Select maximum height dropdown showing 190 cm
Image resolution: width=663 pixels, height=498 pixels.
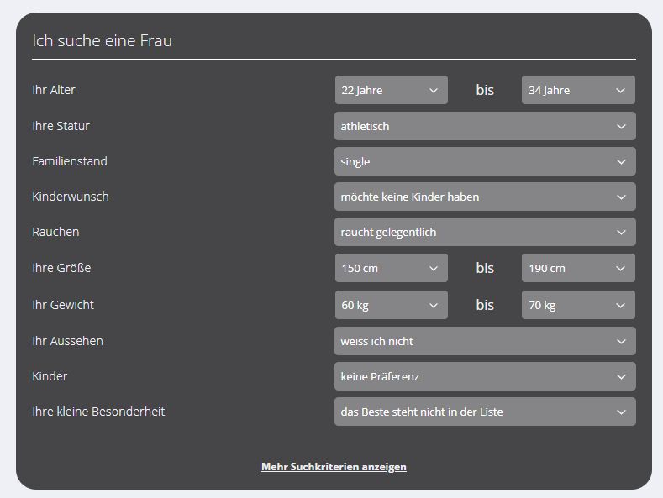(x=578, y=268)
